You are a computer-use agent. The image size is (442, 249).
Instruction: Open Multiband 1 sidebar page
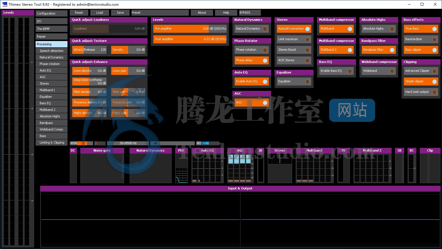pyautogui.click(x=52, y=90)
